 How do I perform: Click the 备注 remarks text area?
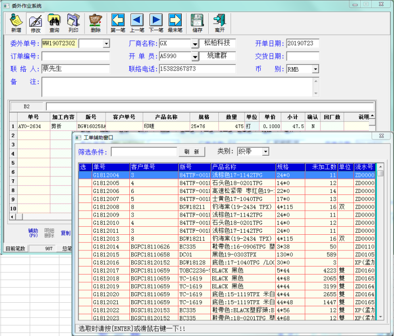point(178,87)
